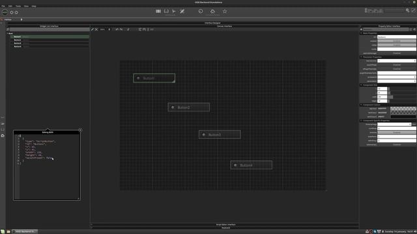This screenshot has width=417, height=234.
Task: Select Button1 on the canvas
Action: [x=154, y=78]
